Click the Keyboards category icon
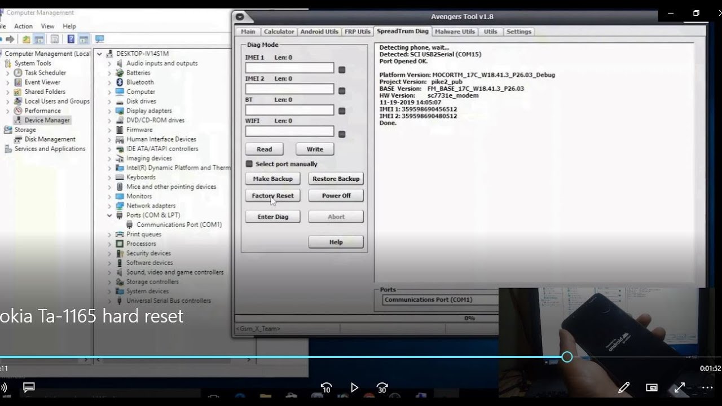 click(x=120, y=177)
